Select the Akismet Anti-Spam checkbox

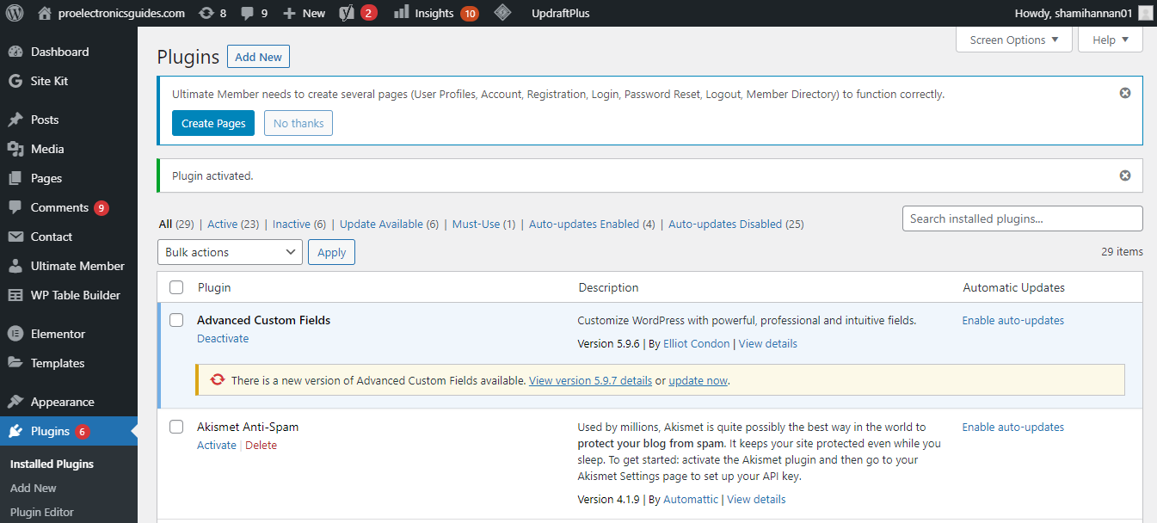click(176, 427)
